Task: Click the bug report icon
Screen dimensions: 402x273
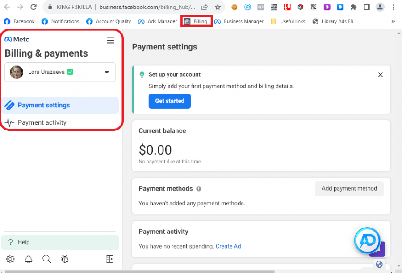Action: click(x=65, y=259)
